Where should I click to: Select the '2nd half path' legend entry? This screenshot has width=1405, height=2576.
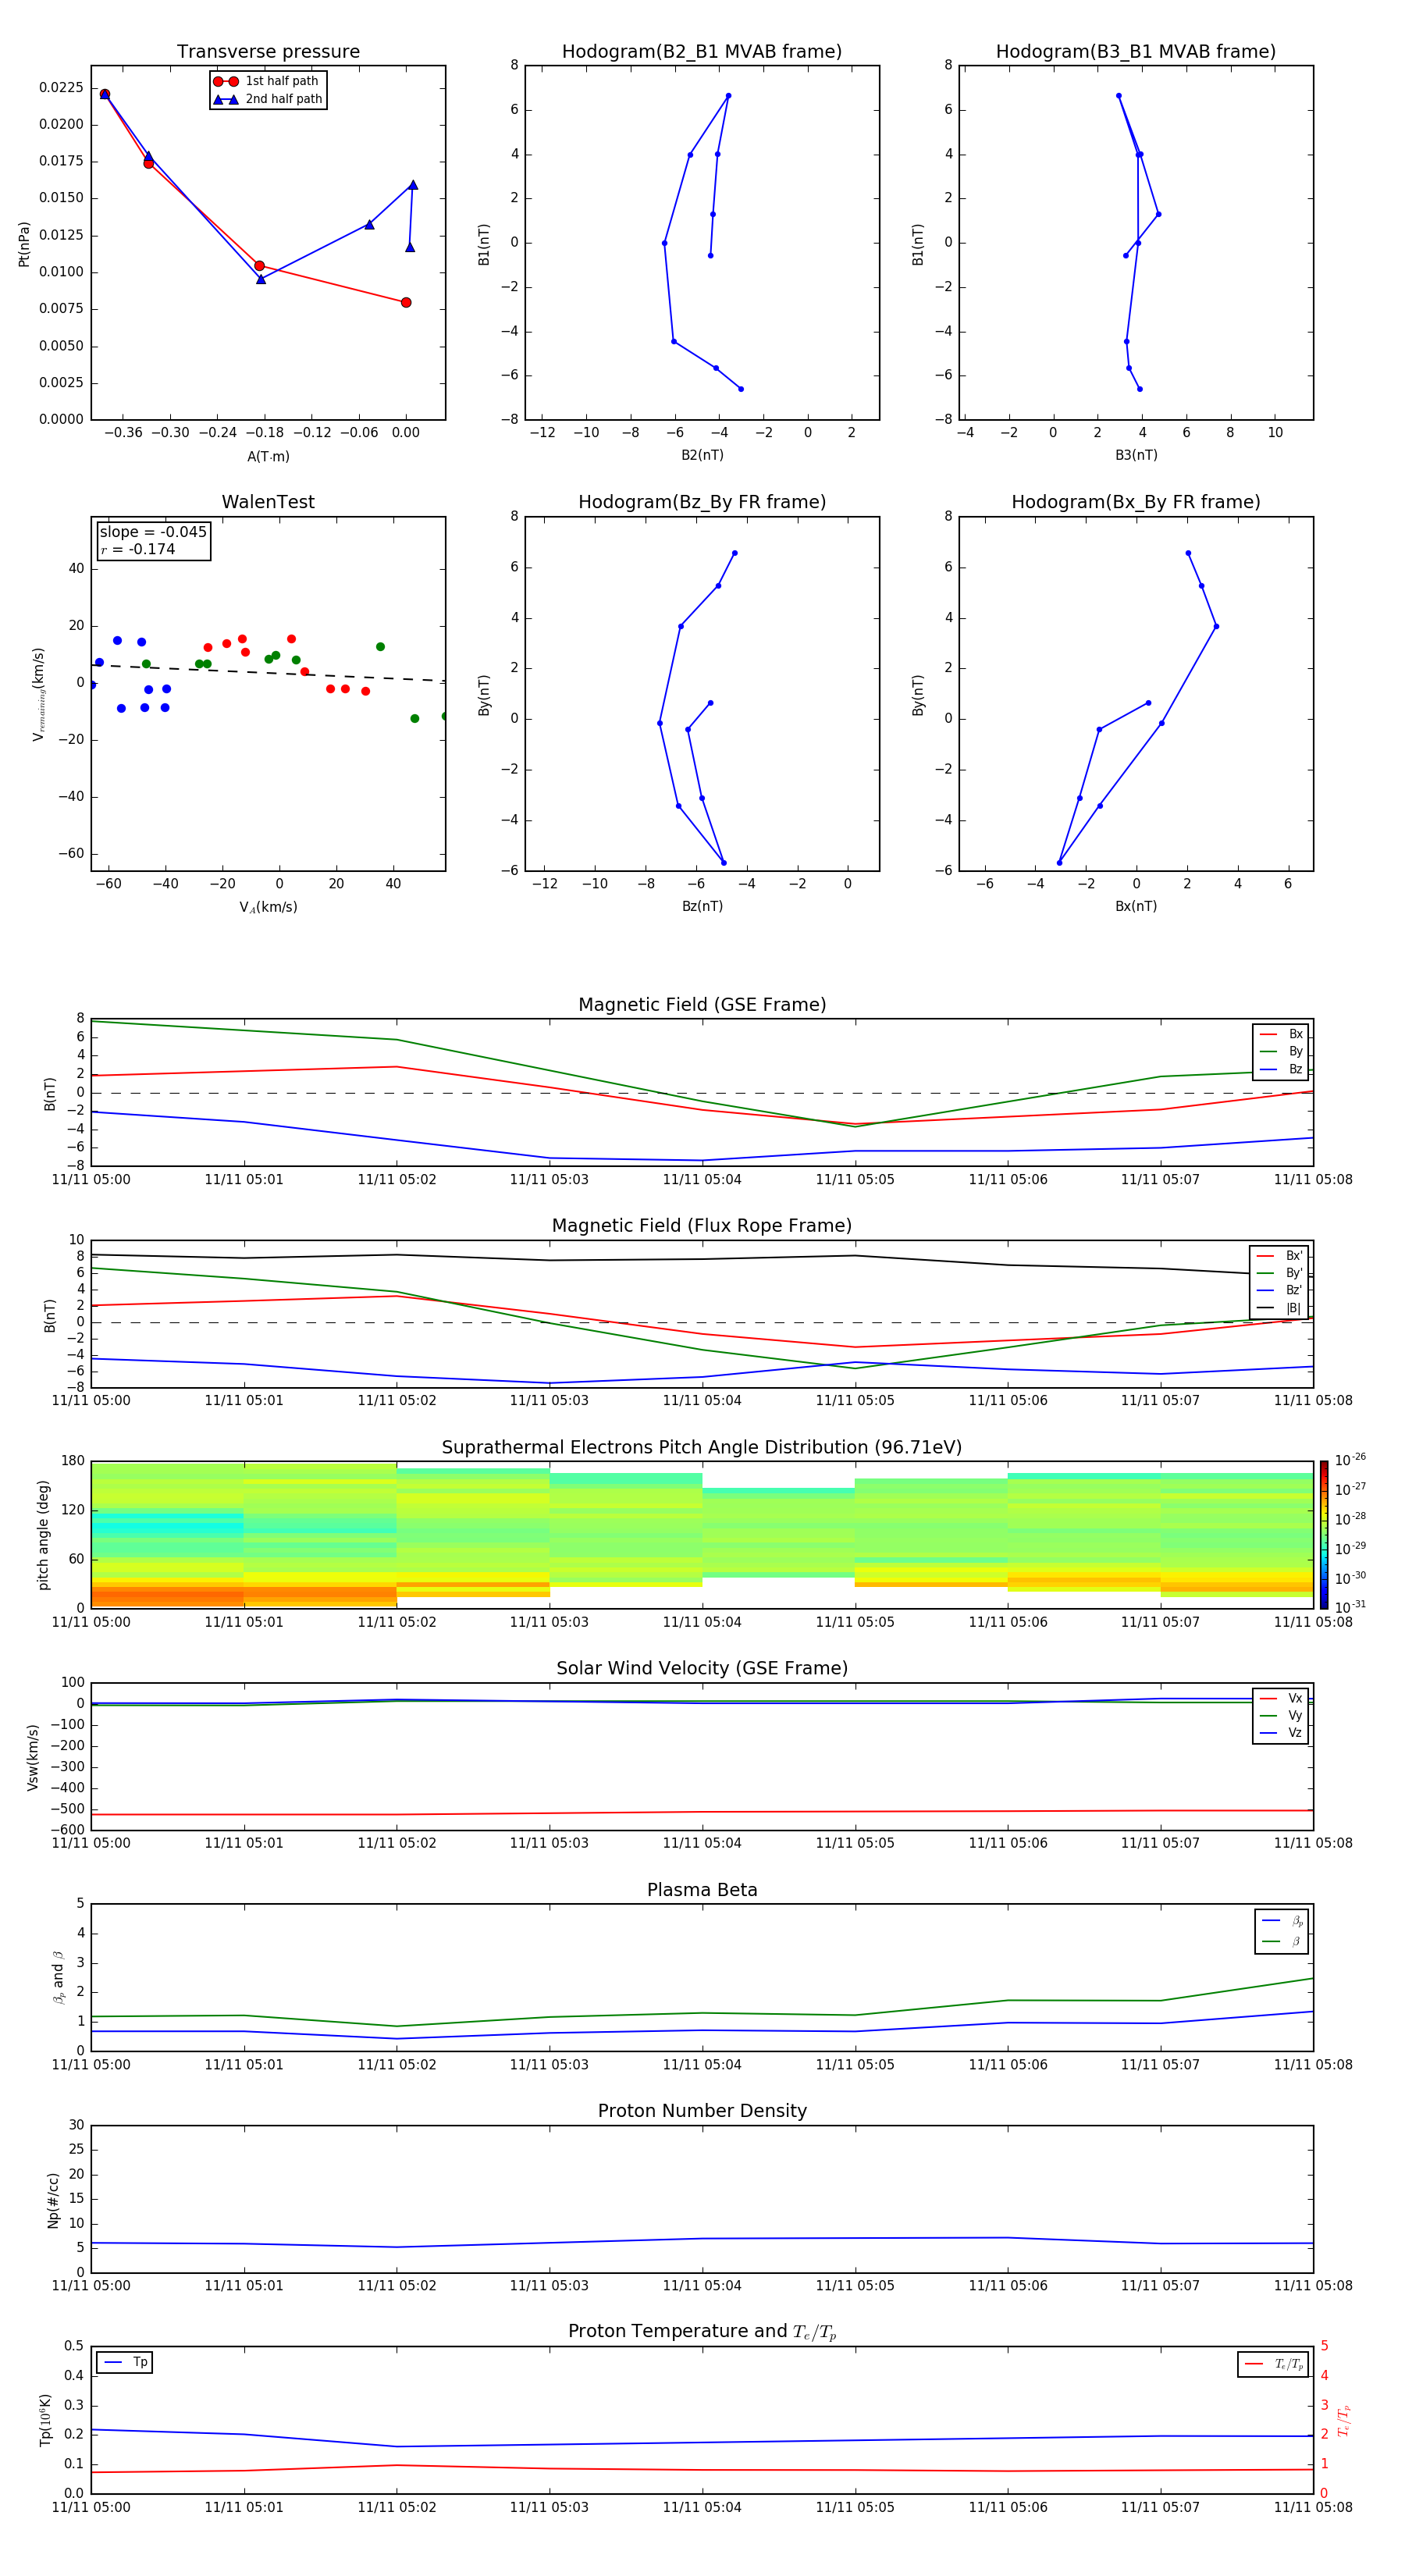pos(267,99)
